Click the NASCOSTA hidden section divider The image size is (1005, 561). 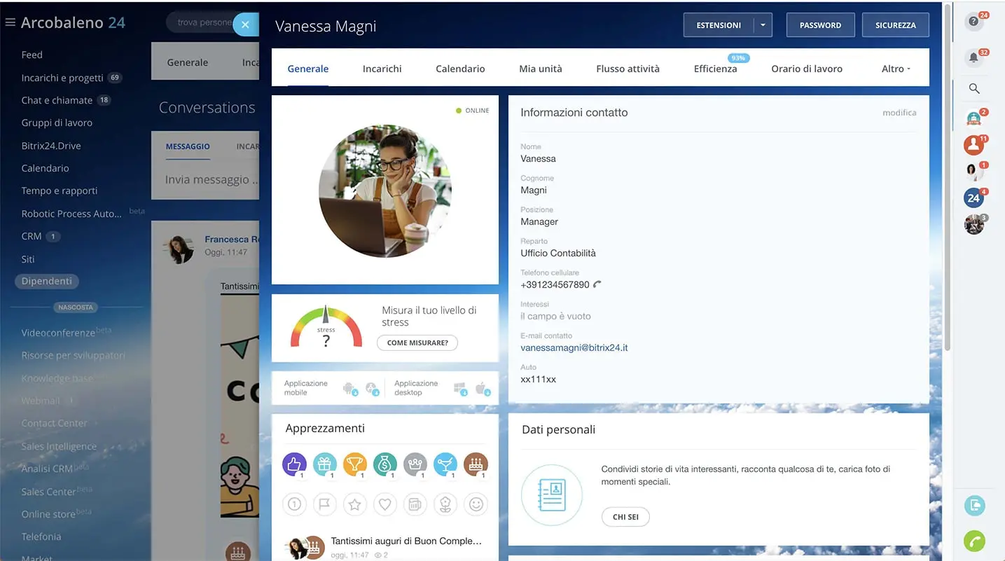tap(76, 307)
